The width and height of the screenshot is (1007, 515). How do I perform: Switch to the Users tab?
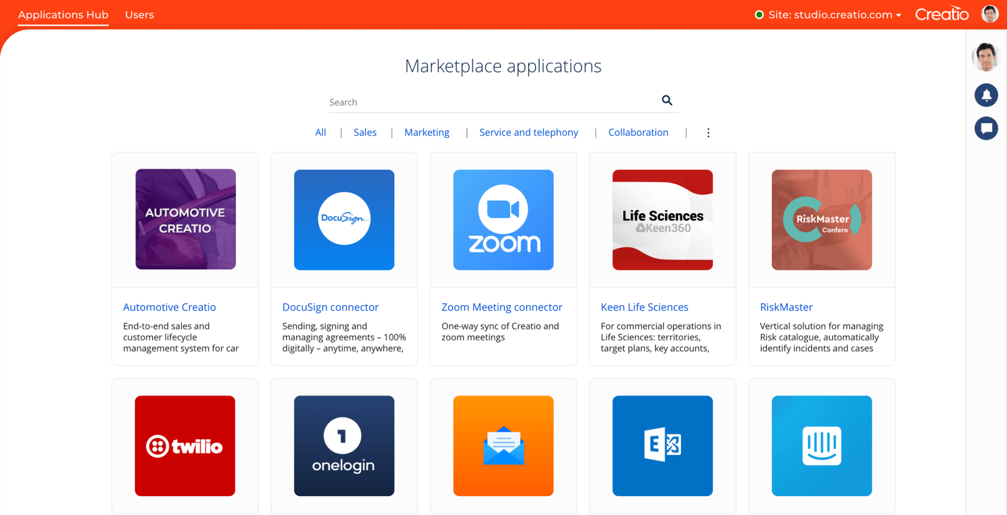point(139,14)
